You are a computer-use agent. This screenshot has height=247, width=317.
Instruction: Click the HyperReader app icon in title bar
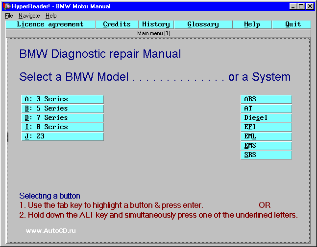tap(7, 6)
